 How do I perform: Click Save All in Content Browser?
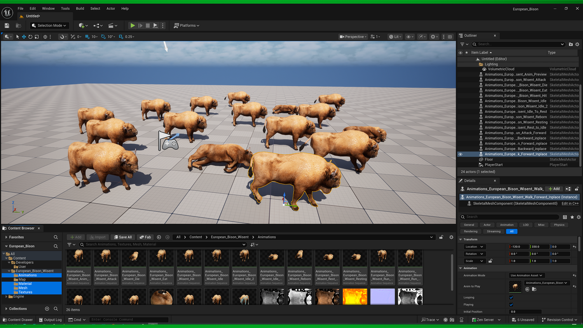pyautogui.click(x=123, y=237)
